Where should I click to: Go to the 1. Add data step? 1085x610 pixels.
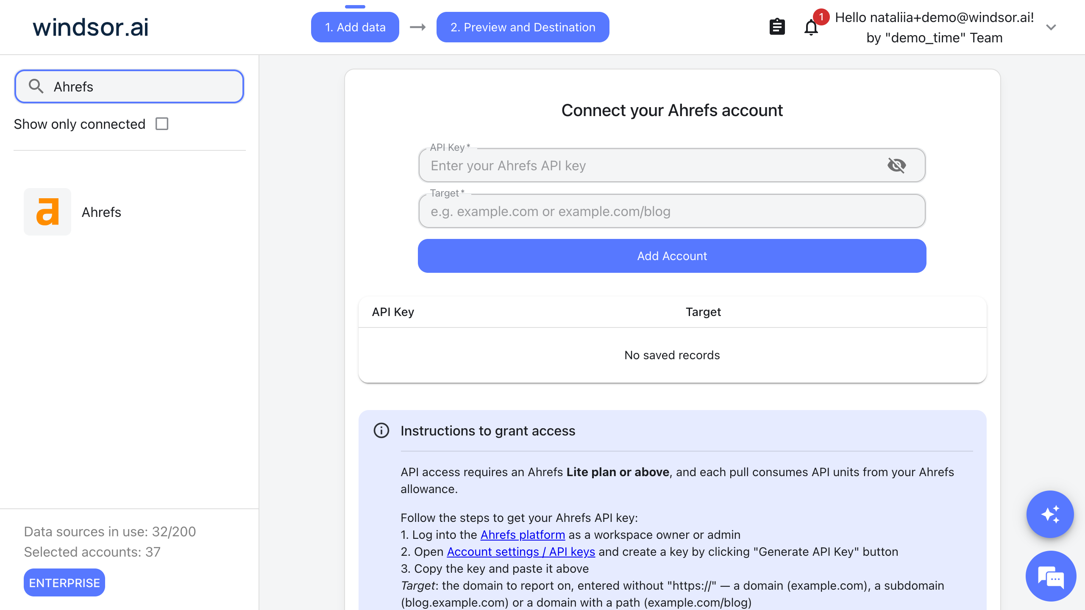click(355, 27)
